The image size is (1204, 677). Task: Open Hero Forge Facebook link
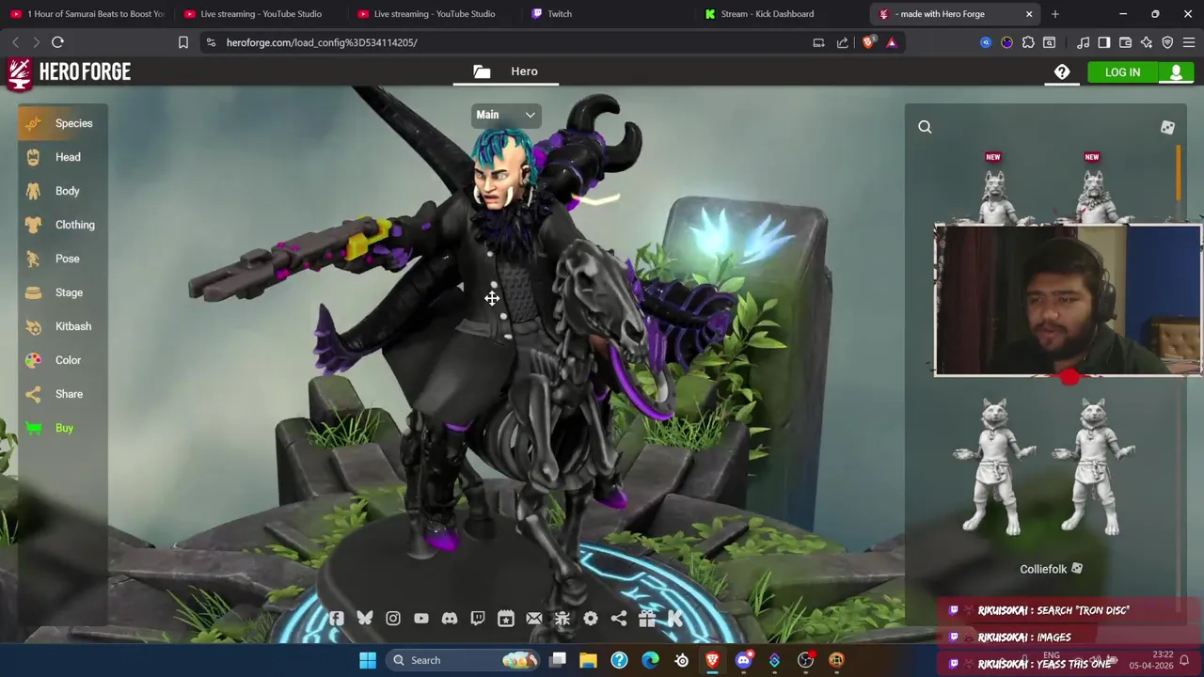point(337,618)
